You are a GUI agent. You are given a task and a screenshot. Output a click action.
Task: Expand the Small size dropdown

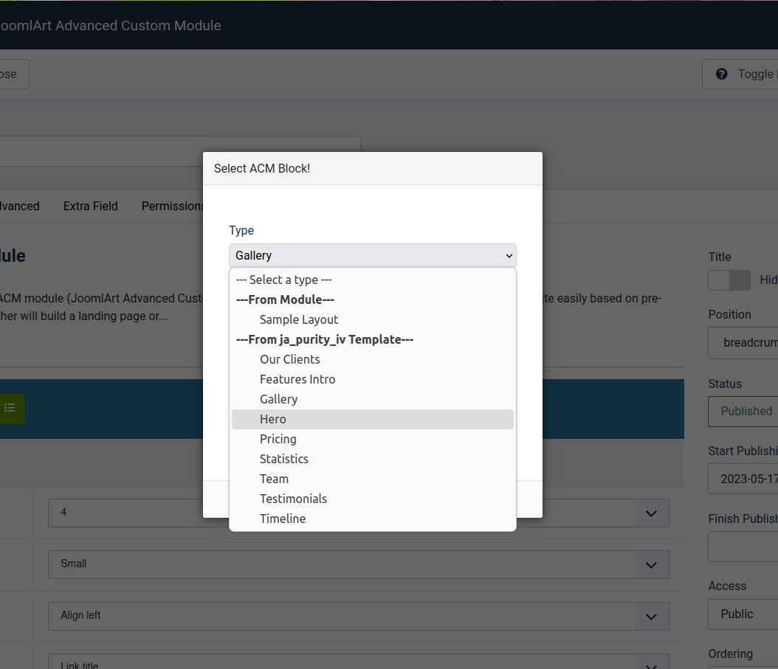651,564
